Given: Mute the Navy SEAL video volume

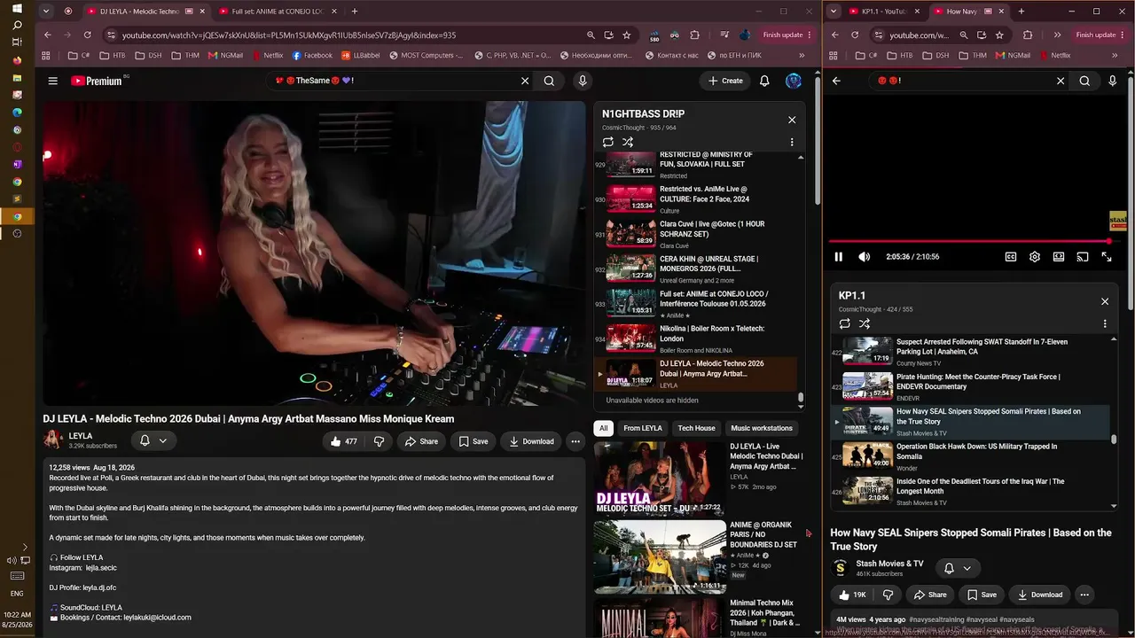Looking at the screenshot, I should pyautogui.click(x=865, y=257).
